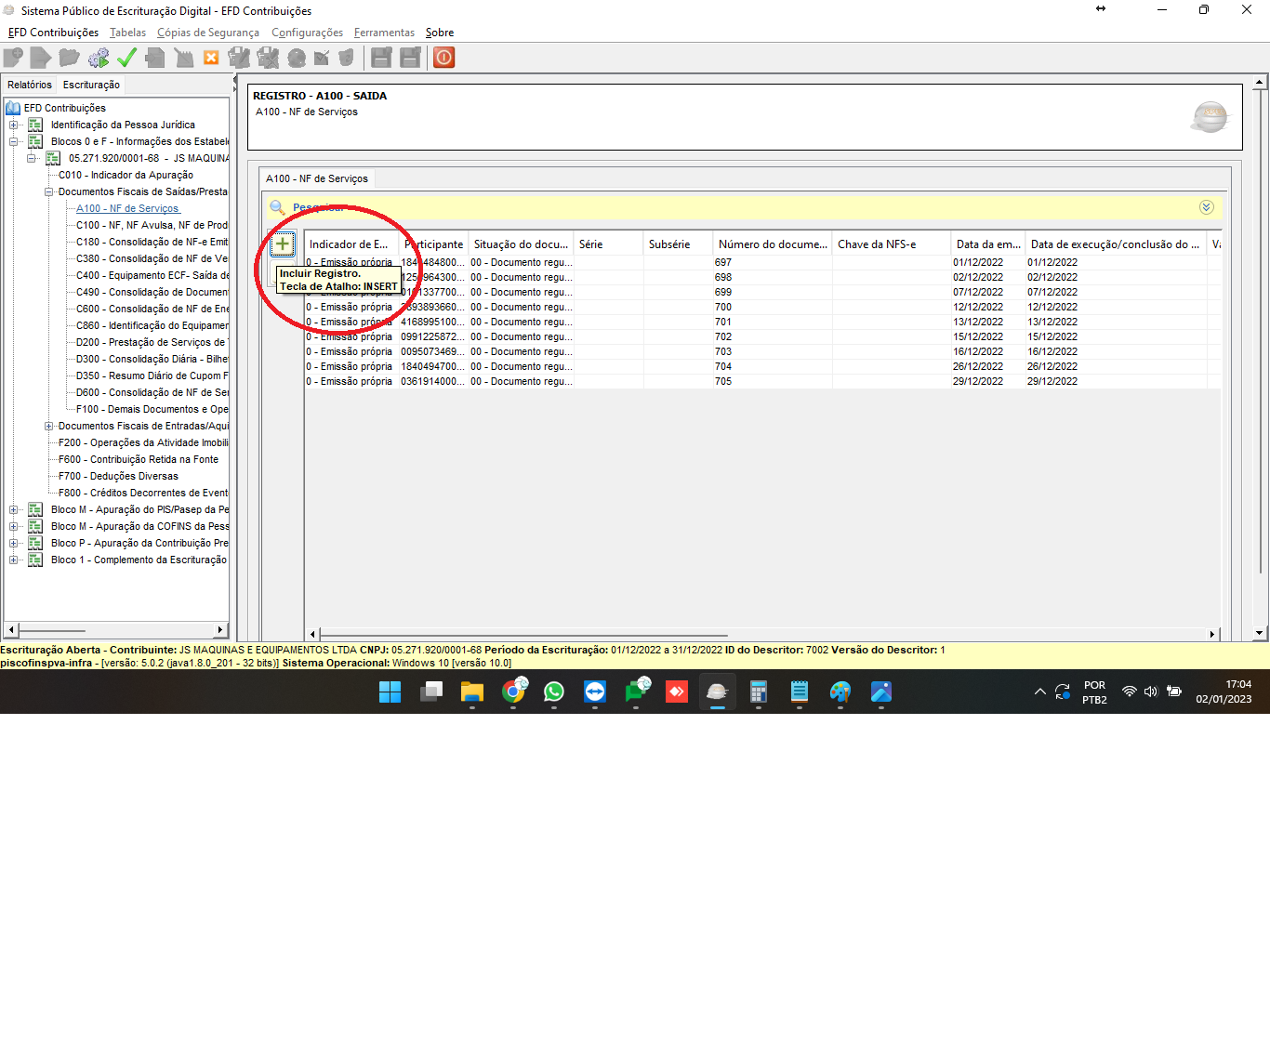Viewport: 1270px width, 1054px height.
Task: Select C010 - Indicador da Apuração item
Action: pyautogui.click(x=126, y=175)
